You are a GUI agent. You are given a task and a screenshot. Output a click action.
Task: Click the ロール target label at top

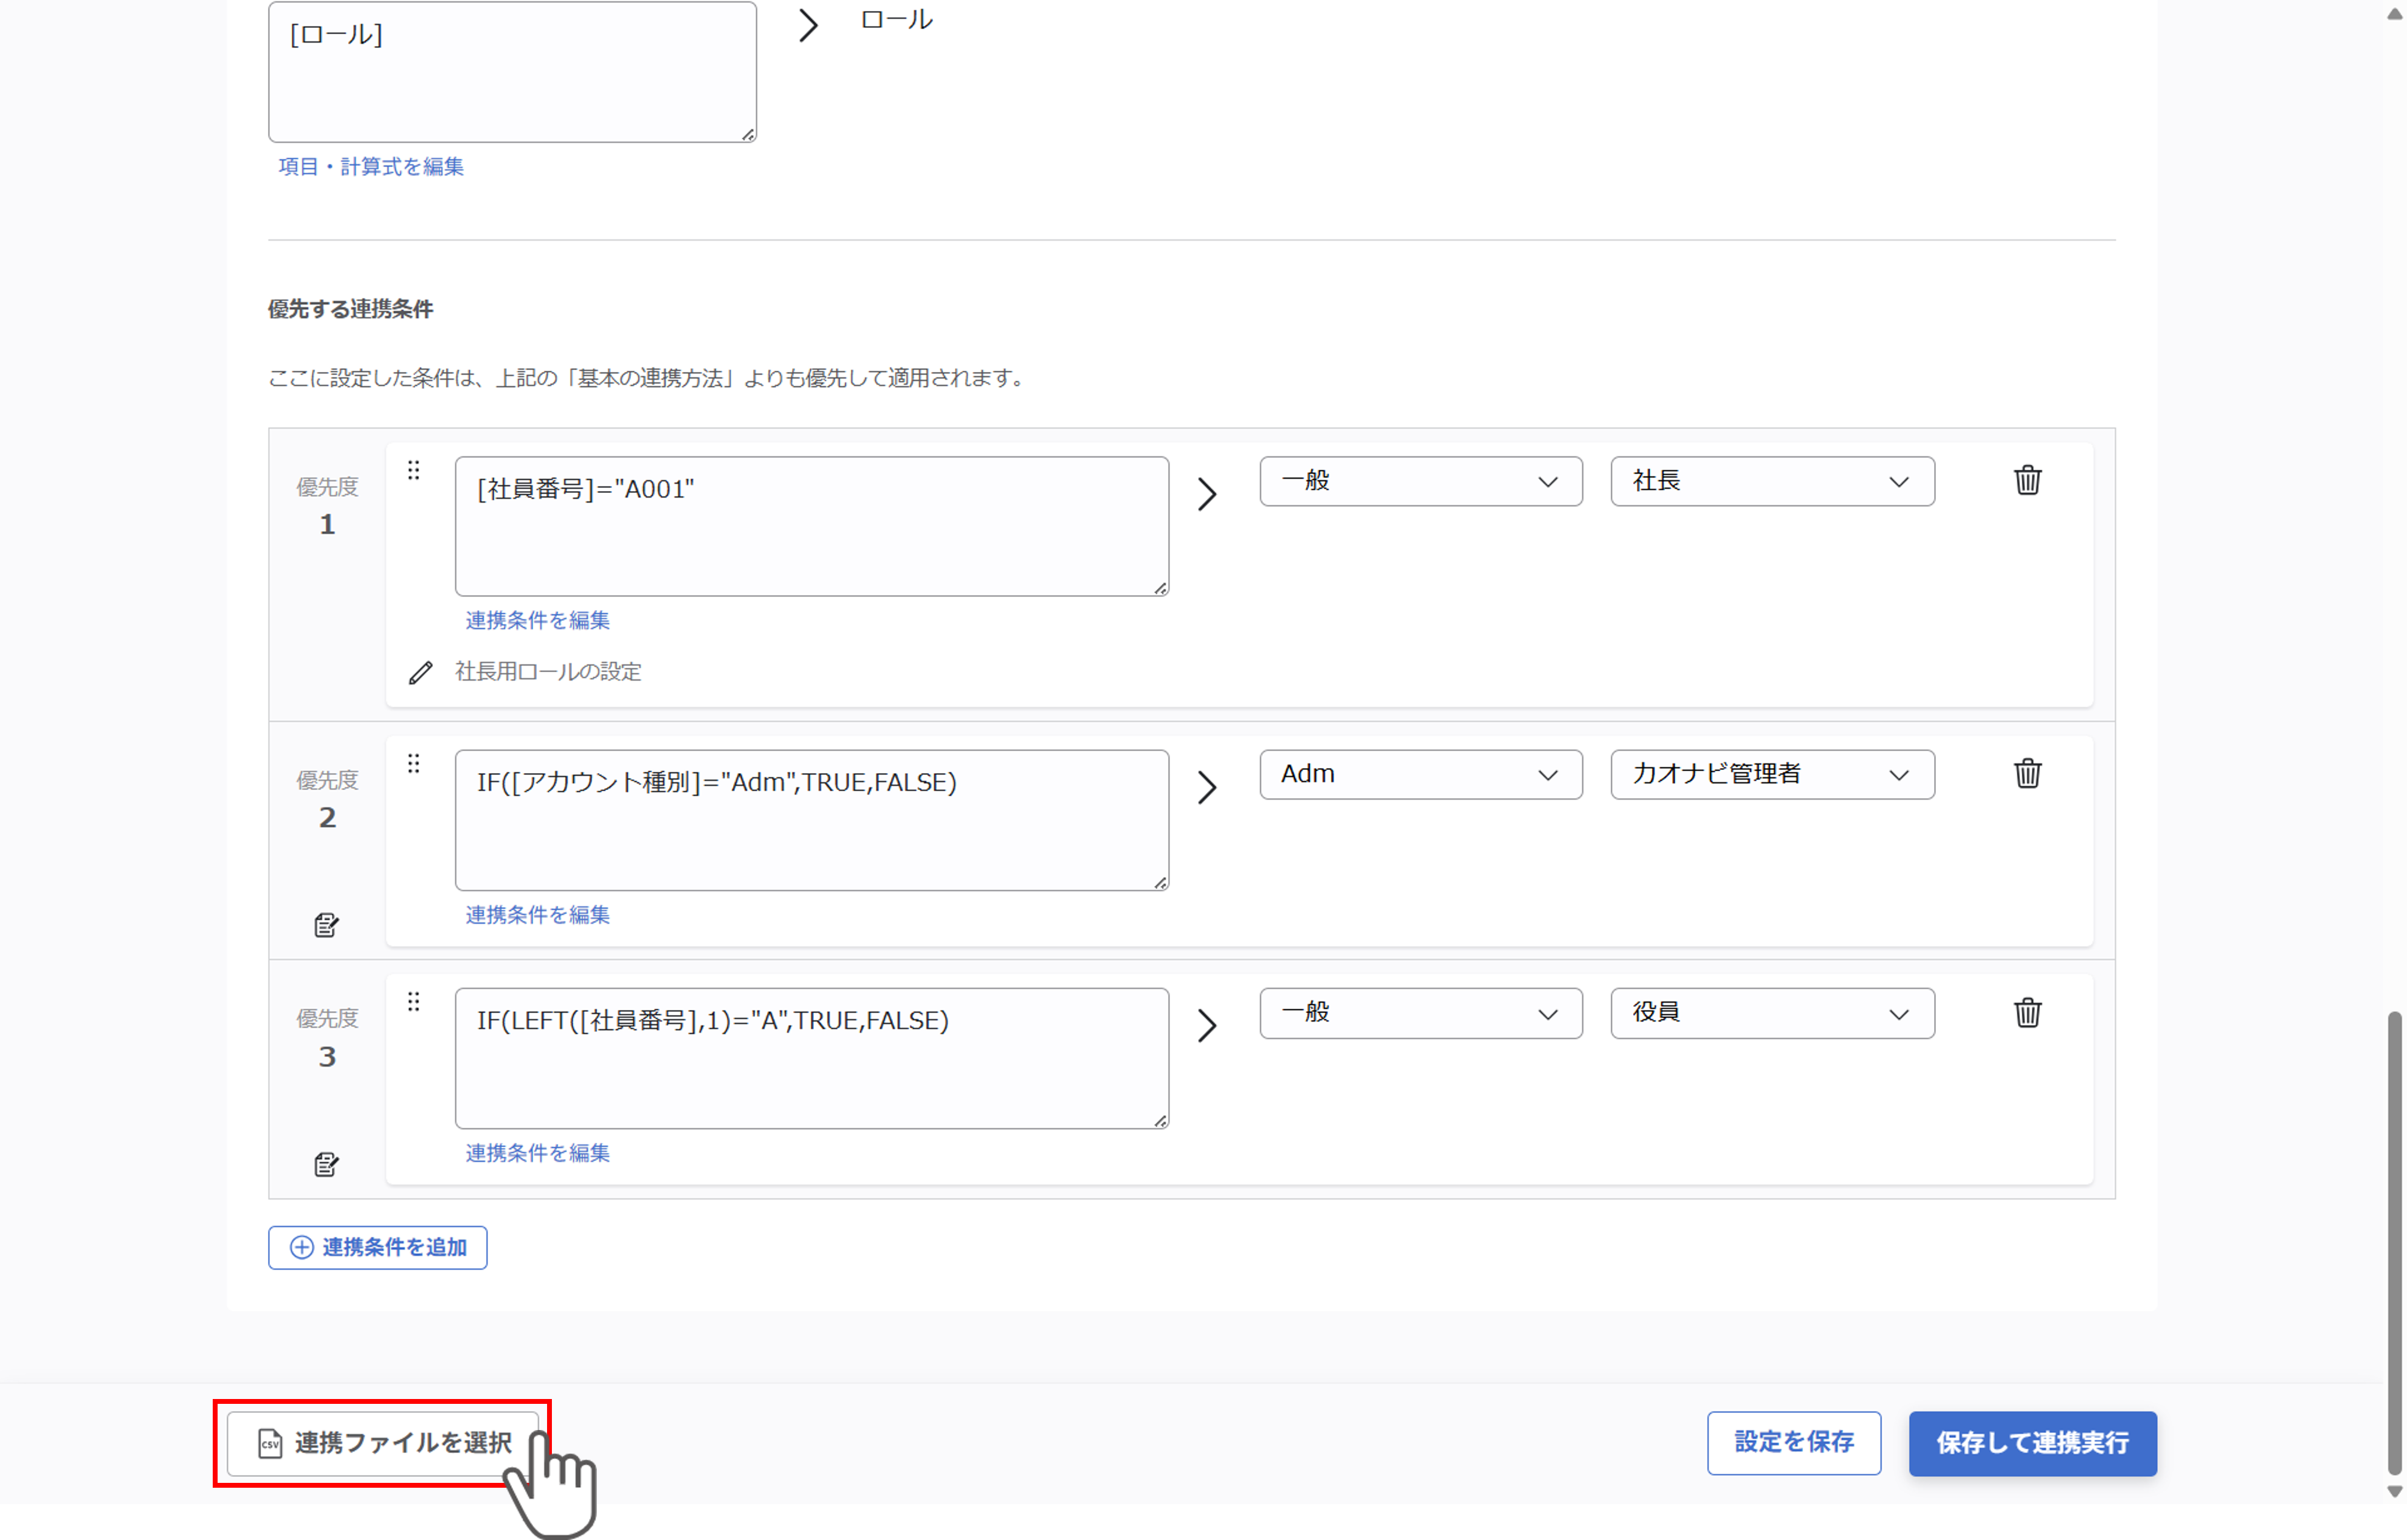click(x=896, y=20)
